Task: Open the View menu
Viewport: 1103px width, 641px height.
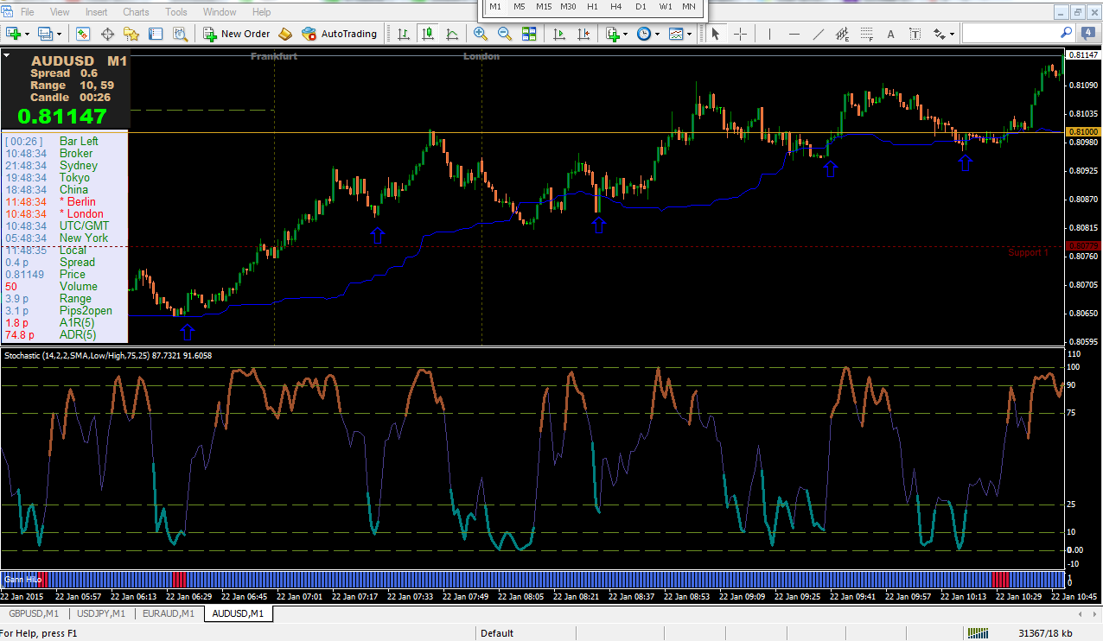Action: coord(60,12)
